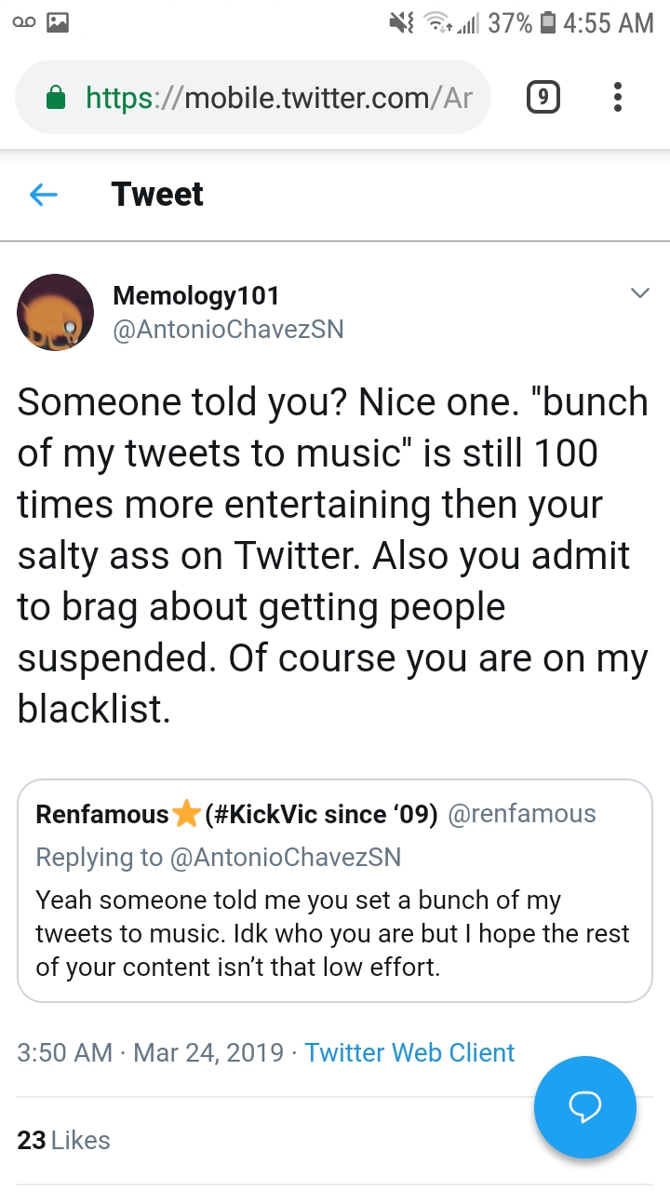The image size is (670, 1192).
Task: Tap the green padlock site security icon
Action: tap(57, 97)
